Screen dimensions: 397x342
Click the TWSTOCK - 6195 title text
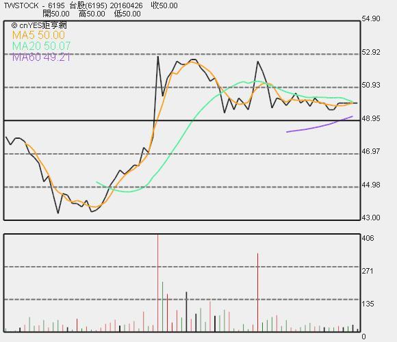(34, 5)
